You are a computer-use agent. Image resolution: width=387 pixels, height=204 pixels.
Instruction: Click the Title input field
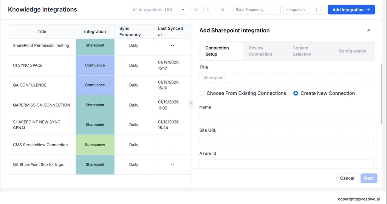286,77
